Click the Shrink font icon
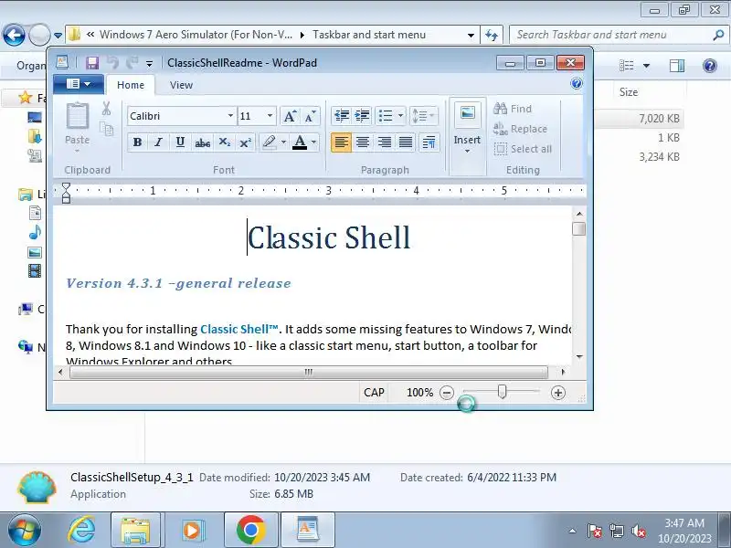Viewport: 731px width, 548px height. point(310,116)
